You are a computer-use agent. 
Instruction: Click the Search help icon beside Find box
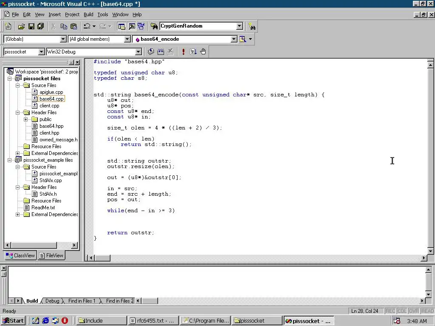(x=252, y=26)
